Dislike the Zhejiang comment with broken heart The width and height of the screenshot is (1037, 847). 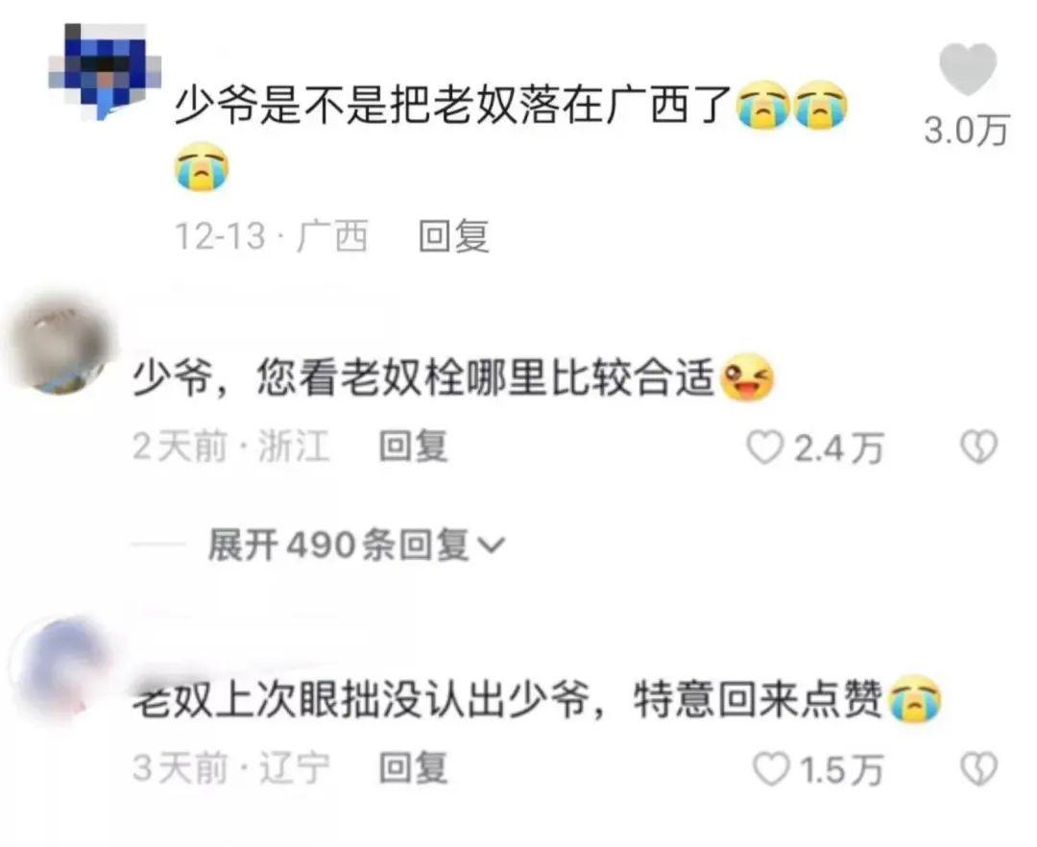[978, 447]
